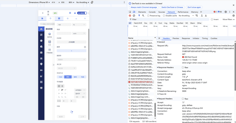Check Raw for Request Headers

(x=183, y=99)
